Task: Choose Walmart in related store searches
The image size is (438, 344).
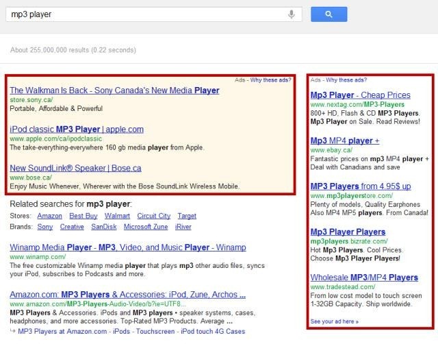Action: (118, 216)
